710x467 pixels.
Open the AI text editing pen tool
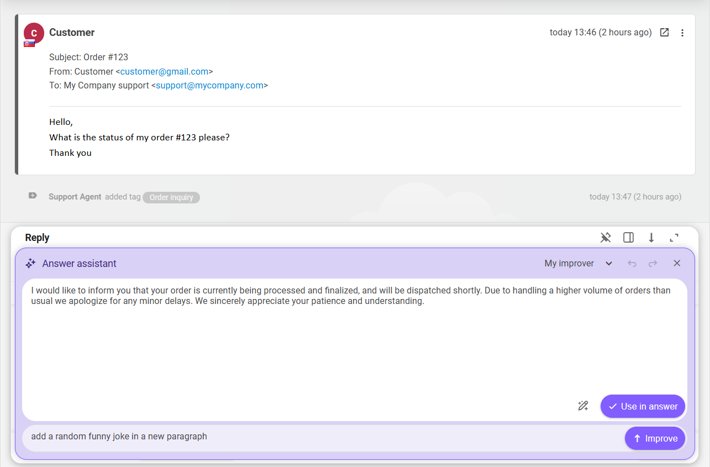[583, 406]
